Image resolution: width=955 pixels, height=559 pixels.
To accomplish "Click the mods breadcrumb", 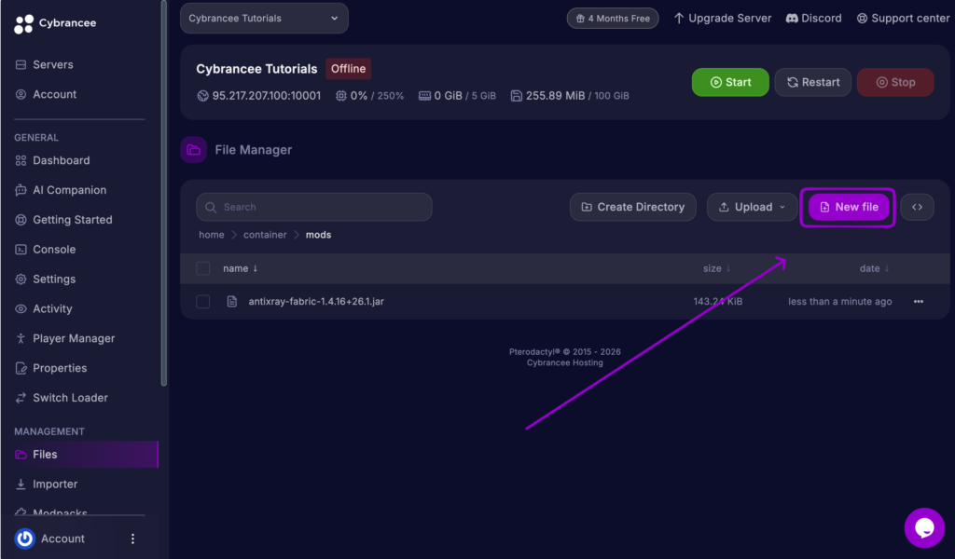I will (319, 235).
